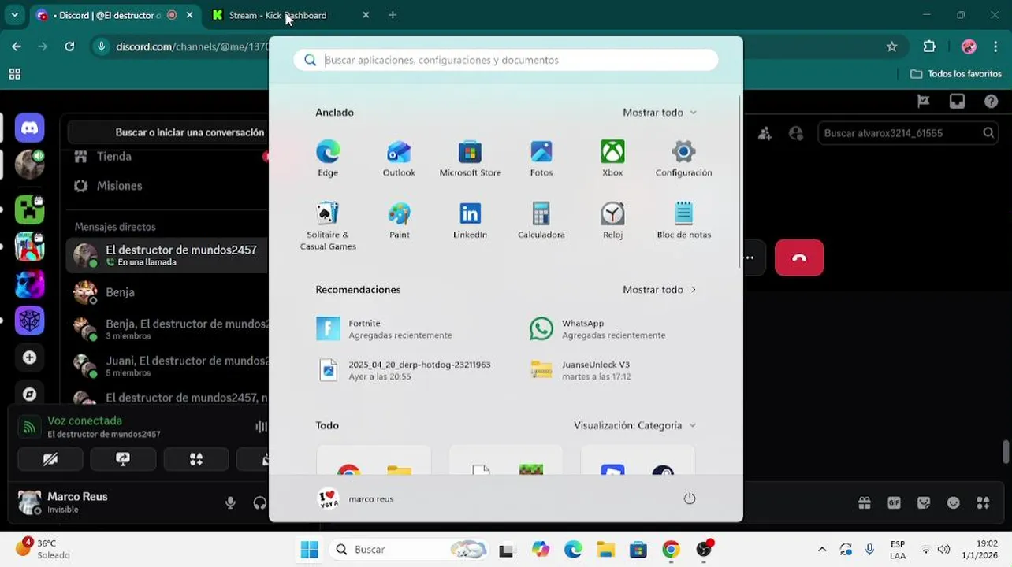Add friends to the DM
The height and width of the screenshot is (567, 1012).
click(765, 133)
